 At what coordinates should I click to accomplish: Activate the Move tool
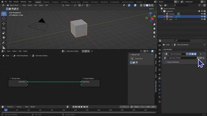[x=4, y=24]
